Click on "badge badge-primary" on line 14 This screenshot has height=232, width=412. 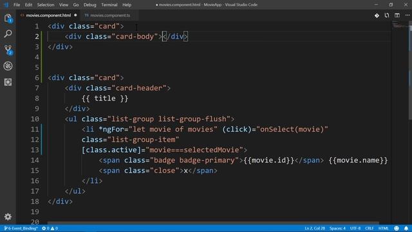pos(194,160)
